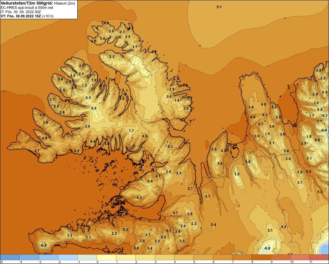329x264 pixels.
Task: Click the legend swatch between -1 and 0
Action: [x=87, y=257]
